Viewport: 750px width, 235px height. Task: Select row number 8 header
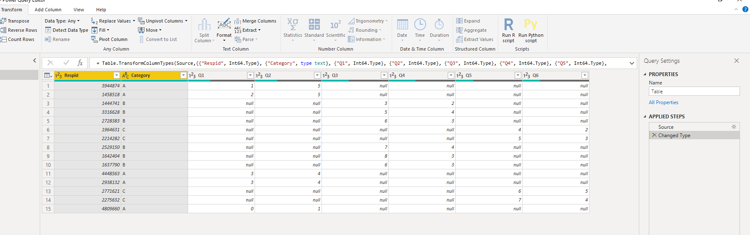coord(48,147)
